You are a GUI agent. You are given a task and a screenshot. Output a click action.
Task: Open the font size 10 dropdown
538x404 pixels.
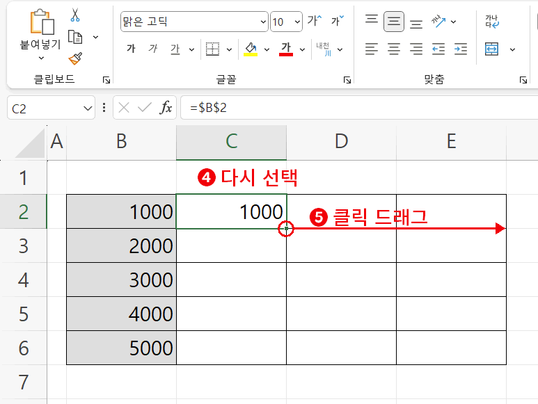tap(297, 22)
